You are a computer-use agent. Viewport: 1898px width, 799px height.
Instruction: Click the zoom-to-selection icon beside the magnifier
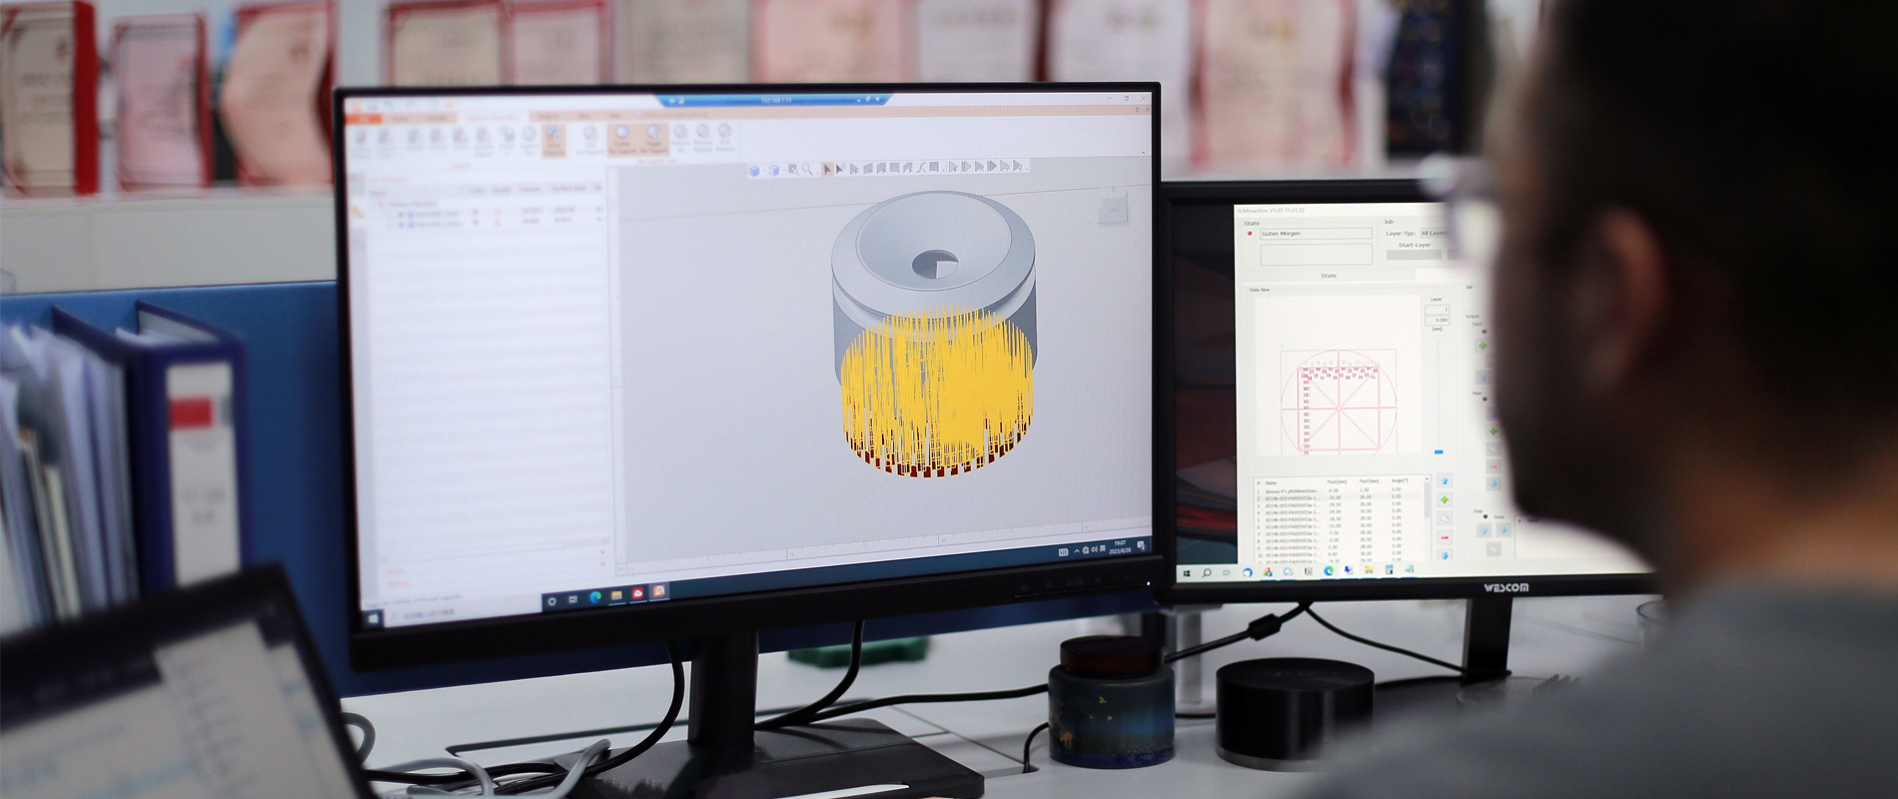click(x=792, y=171)
